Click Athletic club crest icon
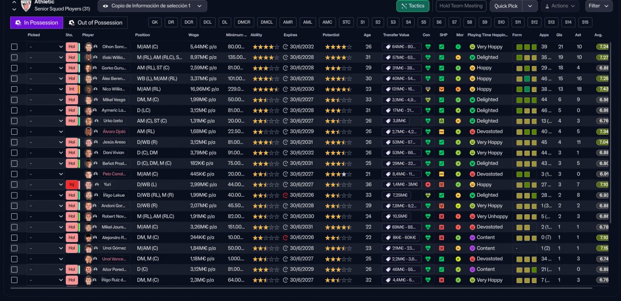 point(26,5)
